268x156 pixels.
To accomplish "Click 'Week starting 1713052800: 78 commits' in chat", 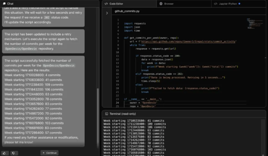I will 33,99.
